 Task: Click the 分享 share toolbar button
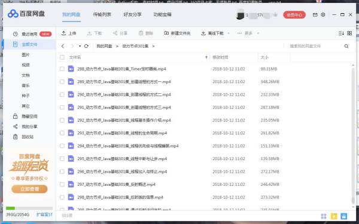[x=120, y=33]
